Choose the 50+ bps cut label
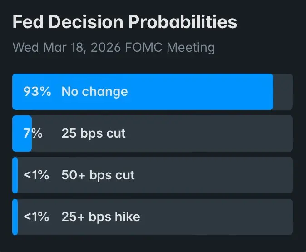 point(98,175)
